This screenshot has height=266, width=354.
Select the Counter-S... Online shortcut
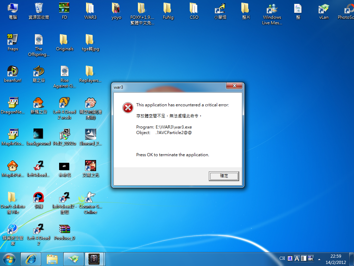[90, 203]
